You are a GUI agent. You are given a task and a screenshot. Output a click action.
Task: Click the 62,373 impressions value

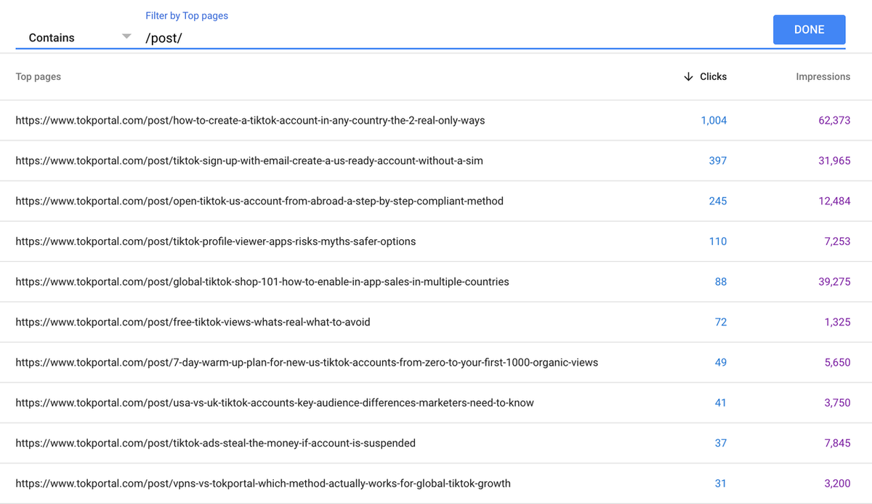[x=834, y=121]
